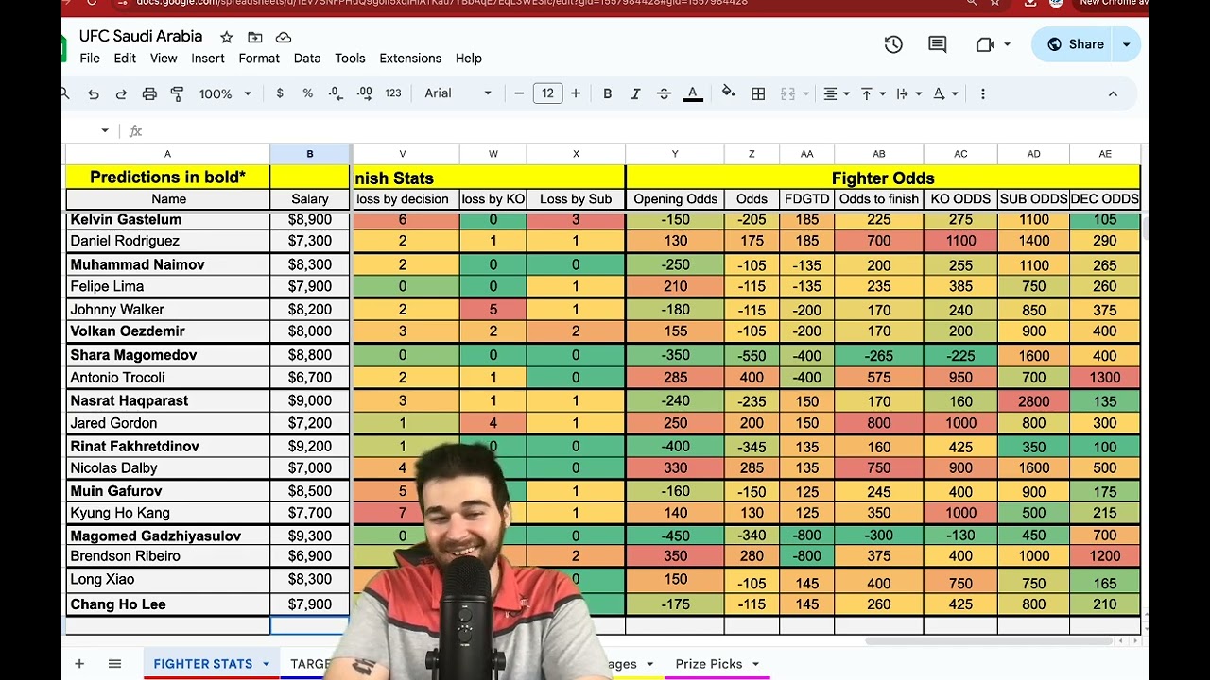Select column B header

309,154
